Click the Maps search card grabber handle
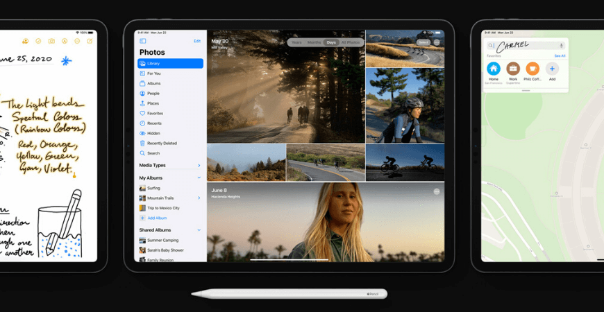 (526, 90)
